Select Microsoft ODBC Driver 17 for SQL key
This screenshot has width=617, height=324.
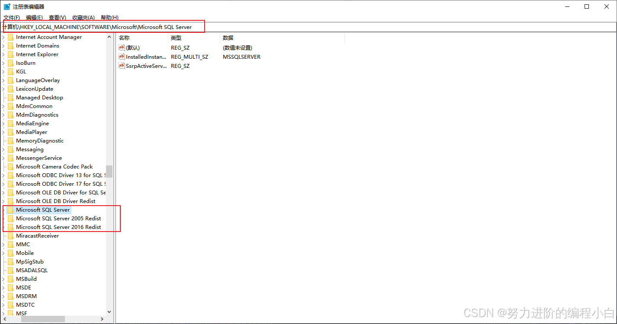[61, 184]
